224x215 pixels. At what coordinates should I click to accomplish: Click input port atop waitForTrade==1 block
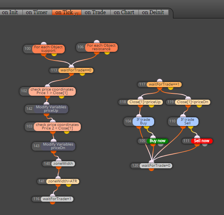coord(160,80)
